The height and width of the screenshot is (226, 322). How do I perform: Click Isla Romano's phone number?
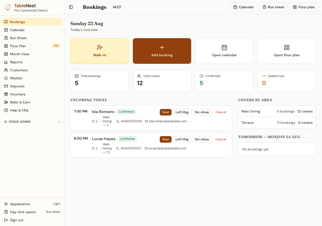tap(129, 121)
